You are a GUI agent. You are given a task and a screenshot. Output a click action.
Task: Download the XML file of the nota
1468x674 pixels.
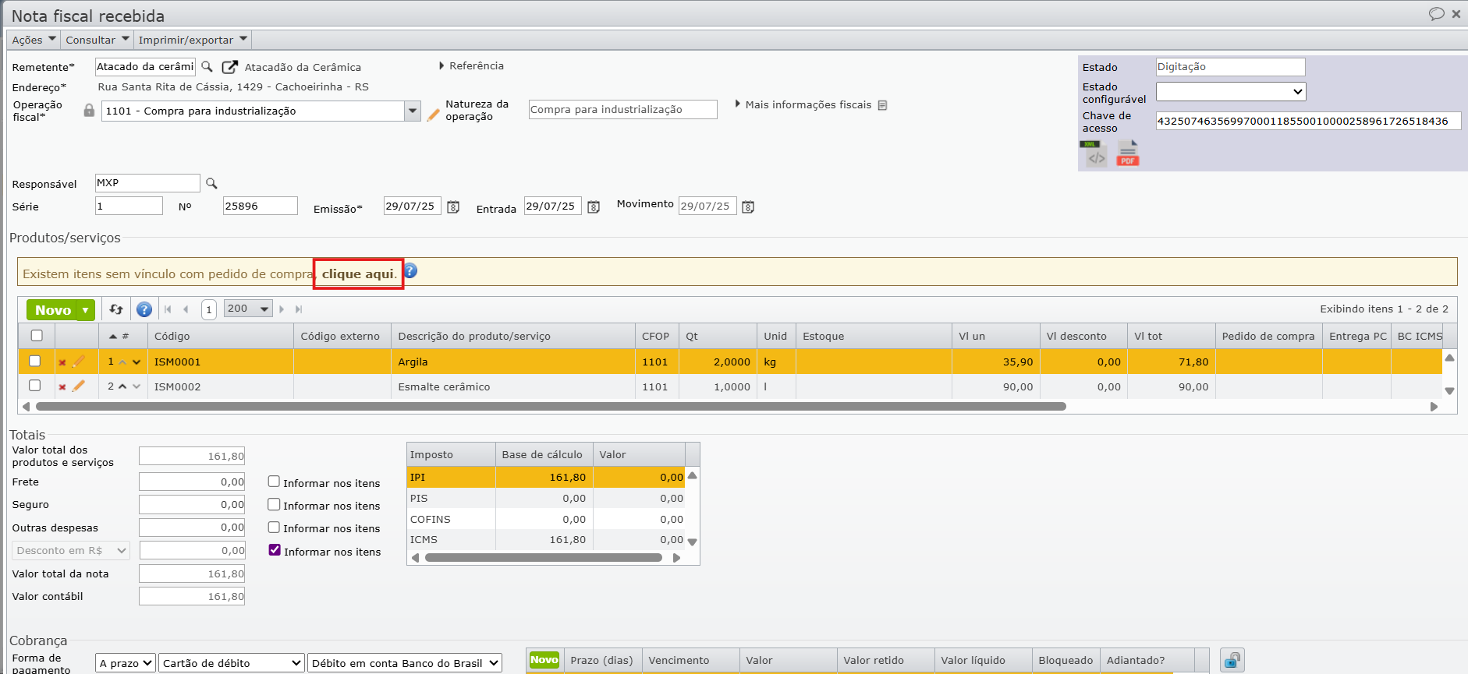[x=1094, y=154]
